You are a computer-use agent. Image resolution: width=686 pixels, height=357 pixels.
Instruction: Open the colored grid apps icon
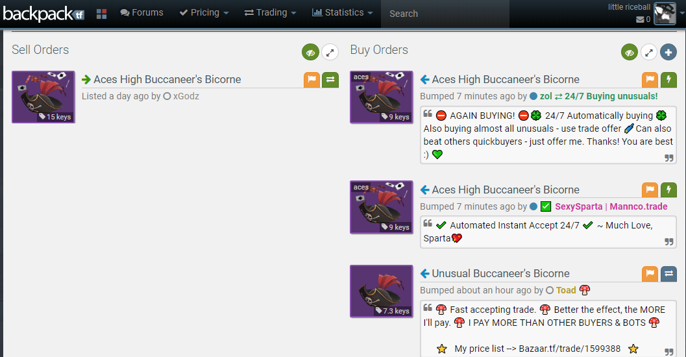click(x=101, y=14)
